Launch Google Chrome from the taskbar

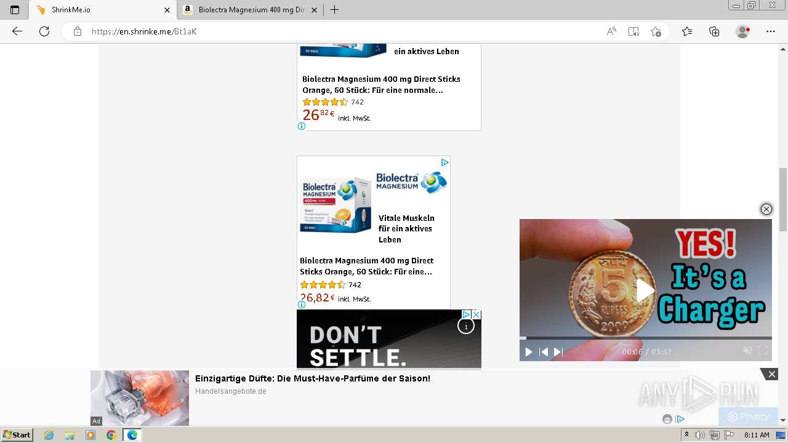coord(111,435)
